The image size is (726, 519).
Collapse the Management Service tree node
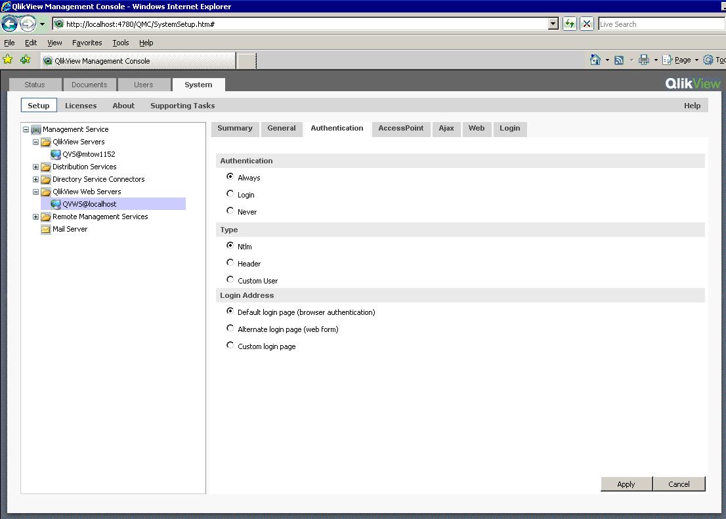tap(26, 130)
